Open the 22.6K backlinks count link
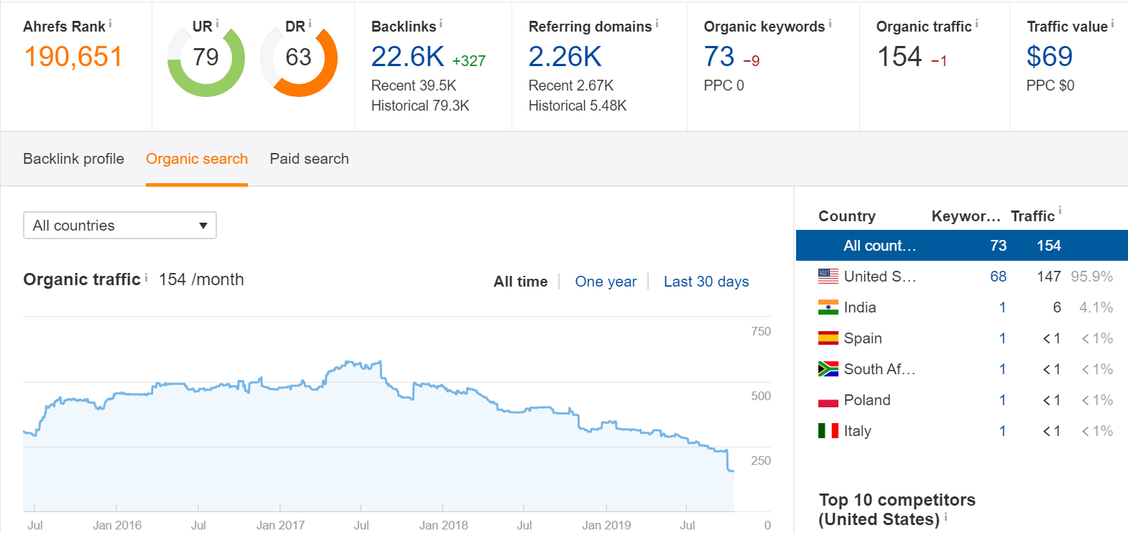Viewport: 1128px width, 533px height. 407,57
